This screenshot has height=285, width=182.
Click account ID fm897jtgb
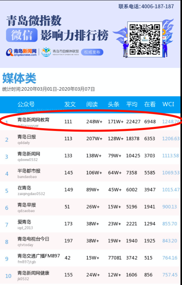click(27, 262)
